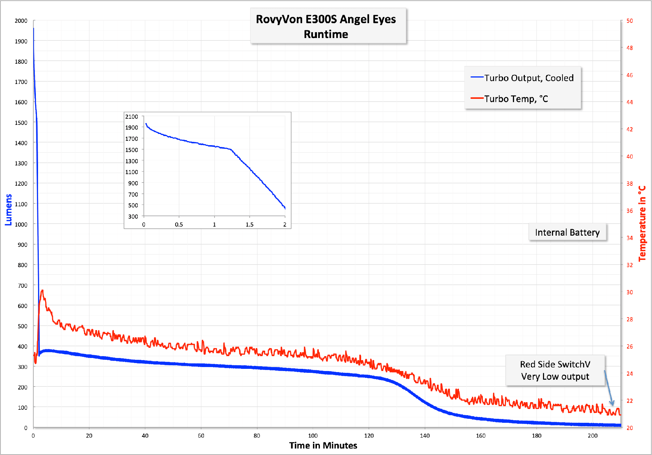Click the Temperature in °C axis title
The image size is (652, 455).
tap(642, 224)
